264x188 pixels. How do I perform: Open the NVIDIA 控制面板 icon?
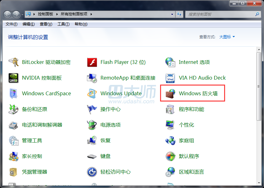[x=14, y=78]
